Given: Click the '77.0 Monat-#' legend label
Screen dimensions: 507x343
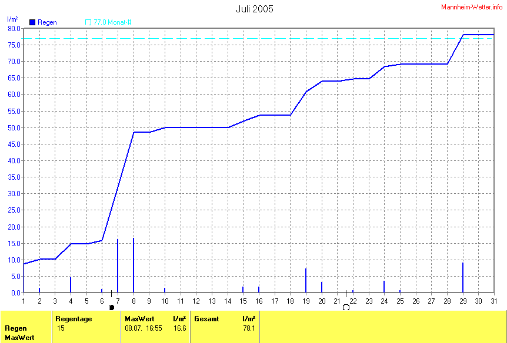Looking at the screenshot, I should 112,22.
